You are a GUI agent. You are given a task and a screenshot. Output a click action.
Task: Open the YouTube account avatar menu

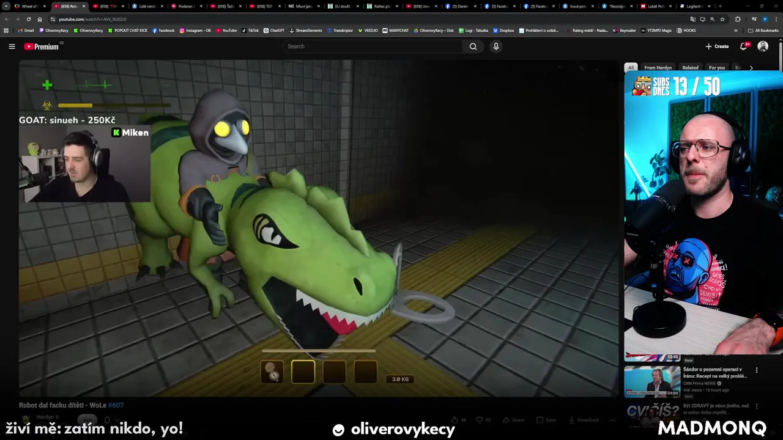click(x=763, y=46)
